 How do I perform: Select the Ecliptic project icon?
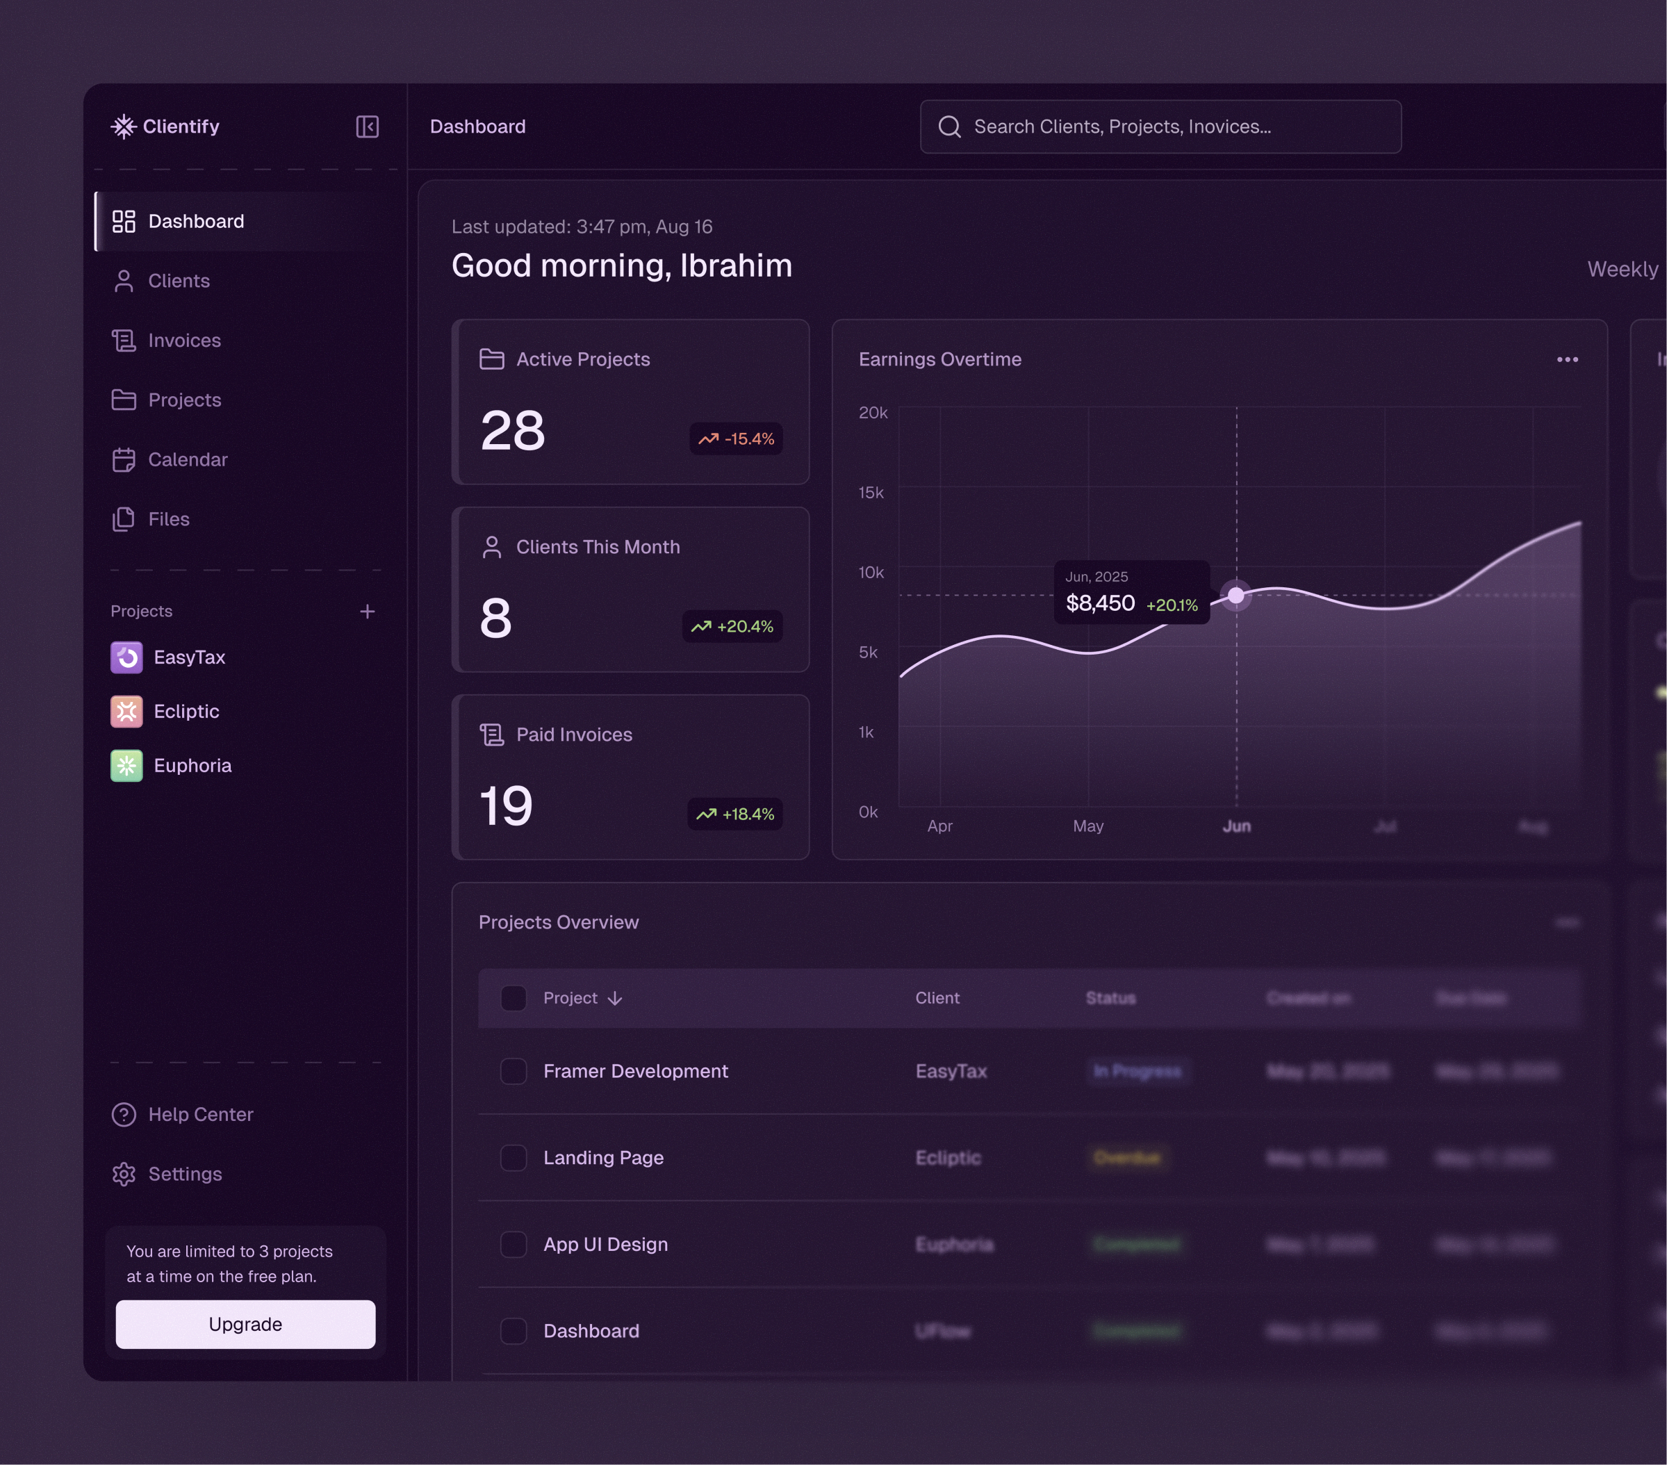[x=127, y=711]
